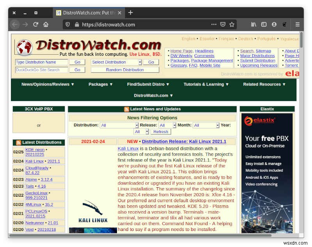Click the RSS icon beside Latest Distributions
Image resolution: width=312 pixels, height=247 pixels.
tap(18, 142)
